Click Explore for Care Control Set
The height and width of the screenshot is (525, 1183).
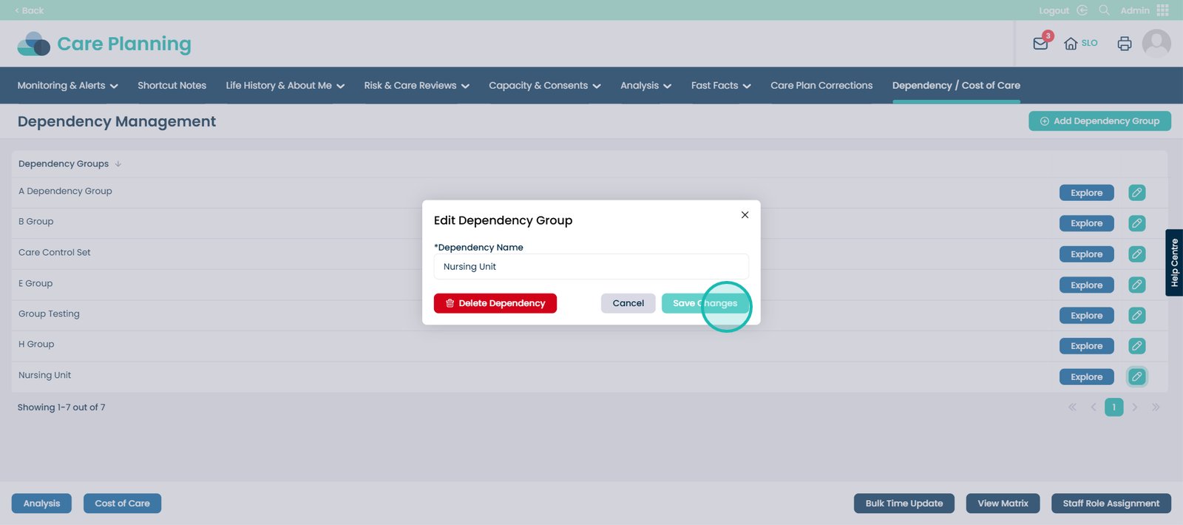(x=1086, y=254)
